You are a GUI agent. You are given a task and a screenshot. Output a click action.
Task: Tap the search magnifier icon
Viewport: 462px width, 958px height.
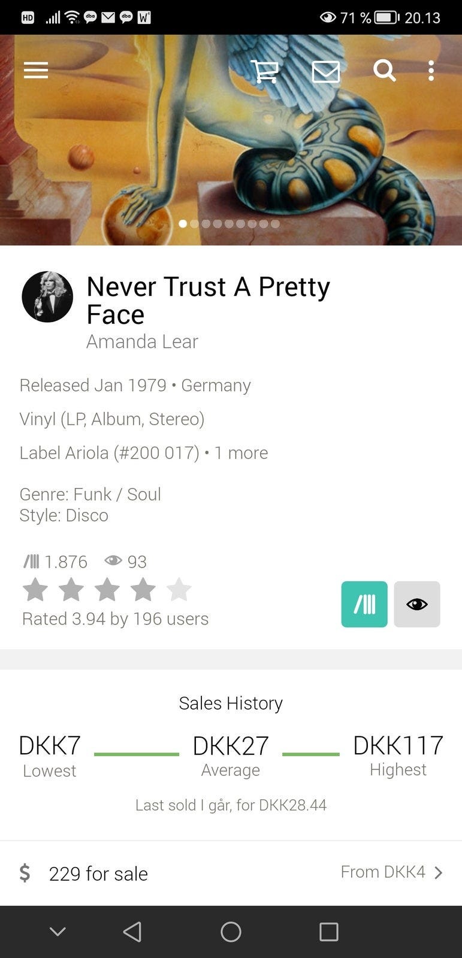click(384, 71)
